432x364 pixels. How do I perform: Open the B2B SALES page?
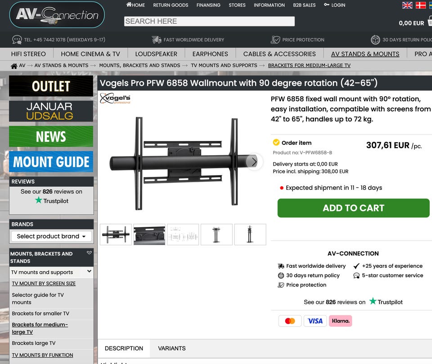point(304,5)
